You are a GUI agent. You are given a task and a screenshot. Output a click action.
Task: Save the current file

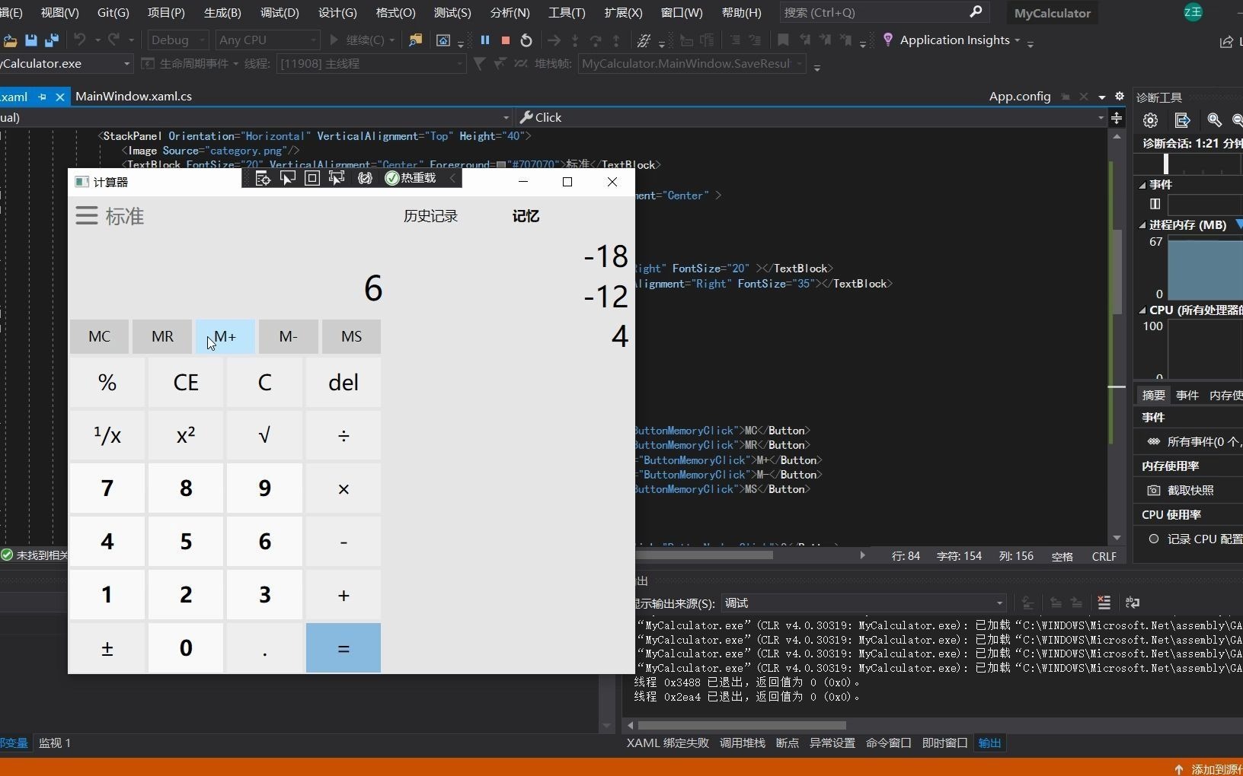tap(31, 40)
